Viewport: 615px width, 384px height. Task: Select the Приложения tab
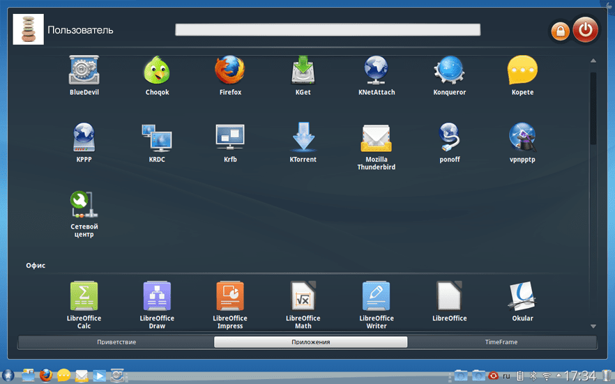click(311, 342)
